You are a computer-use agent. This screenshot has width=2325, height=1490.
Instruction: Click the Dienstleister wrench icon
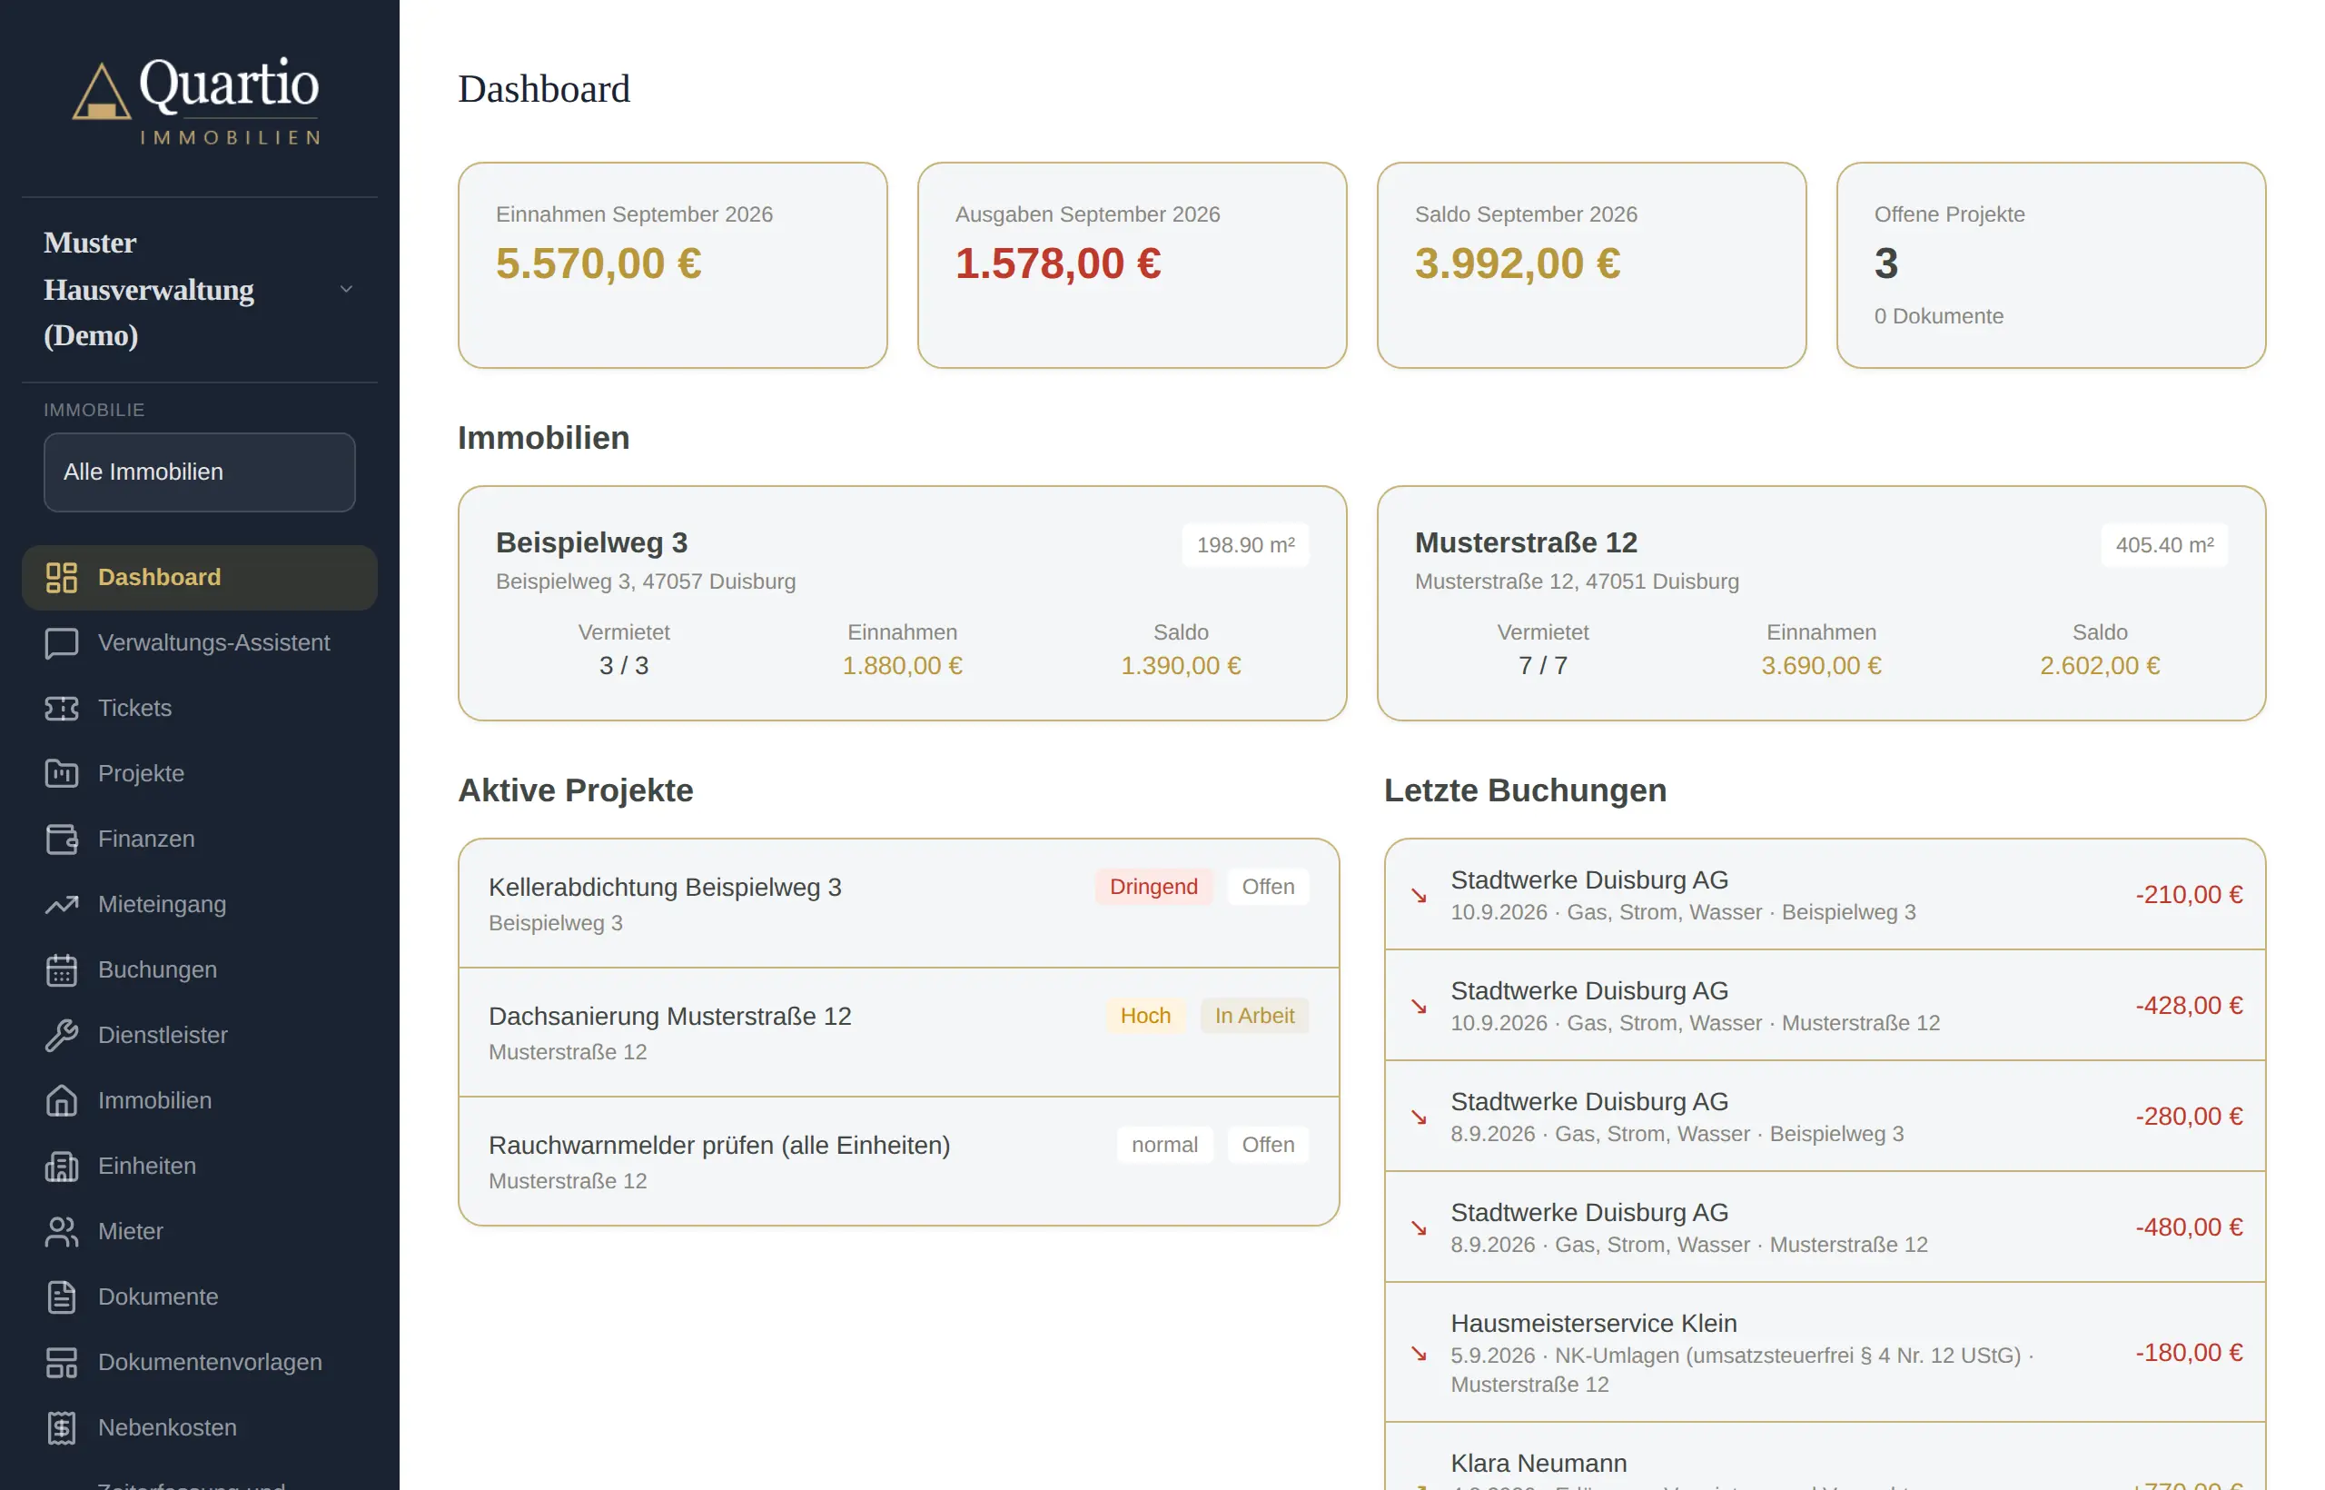[61, 1035]
